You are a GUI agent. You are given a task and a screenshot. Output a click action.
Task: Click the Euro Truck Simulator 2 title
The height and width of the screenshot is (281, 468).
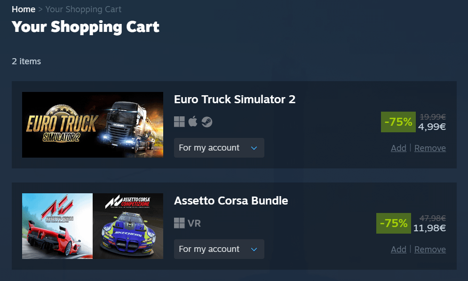[235, 99]
